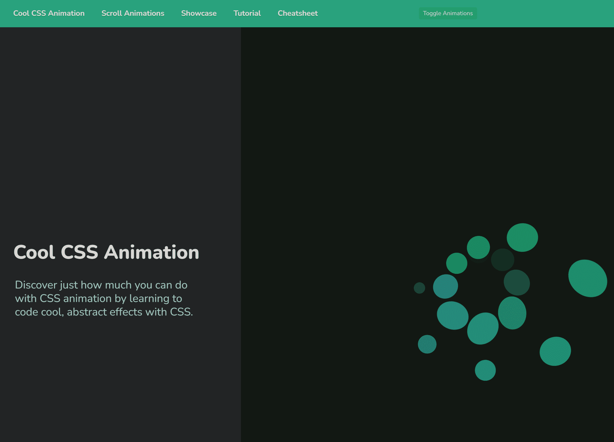Click the Cool CSS Animation brand link

tap(49, 13)
